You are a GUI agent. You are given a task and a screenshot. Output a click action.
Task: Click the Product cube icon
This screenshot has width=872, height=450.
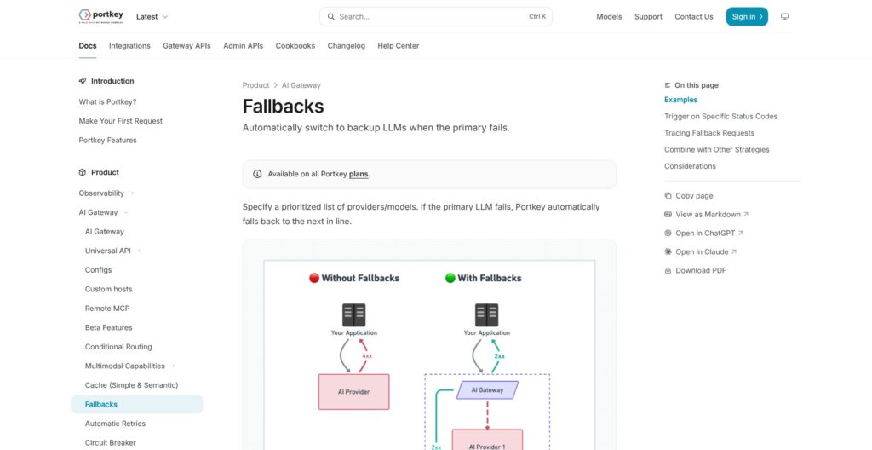pyautogui.click(x=83, y=173)
